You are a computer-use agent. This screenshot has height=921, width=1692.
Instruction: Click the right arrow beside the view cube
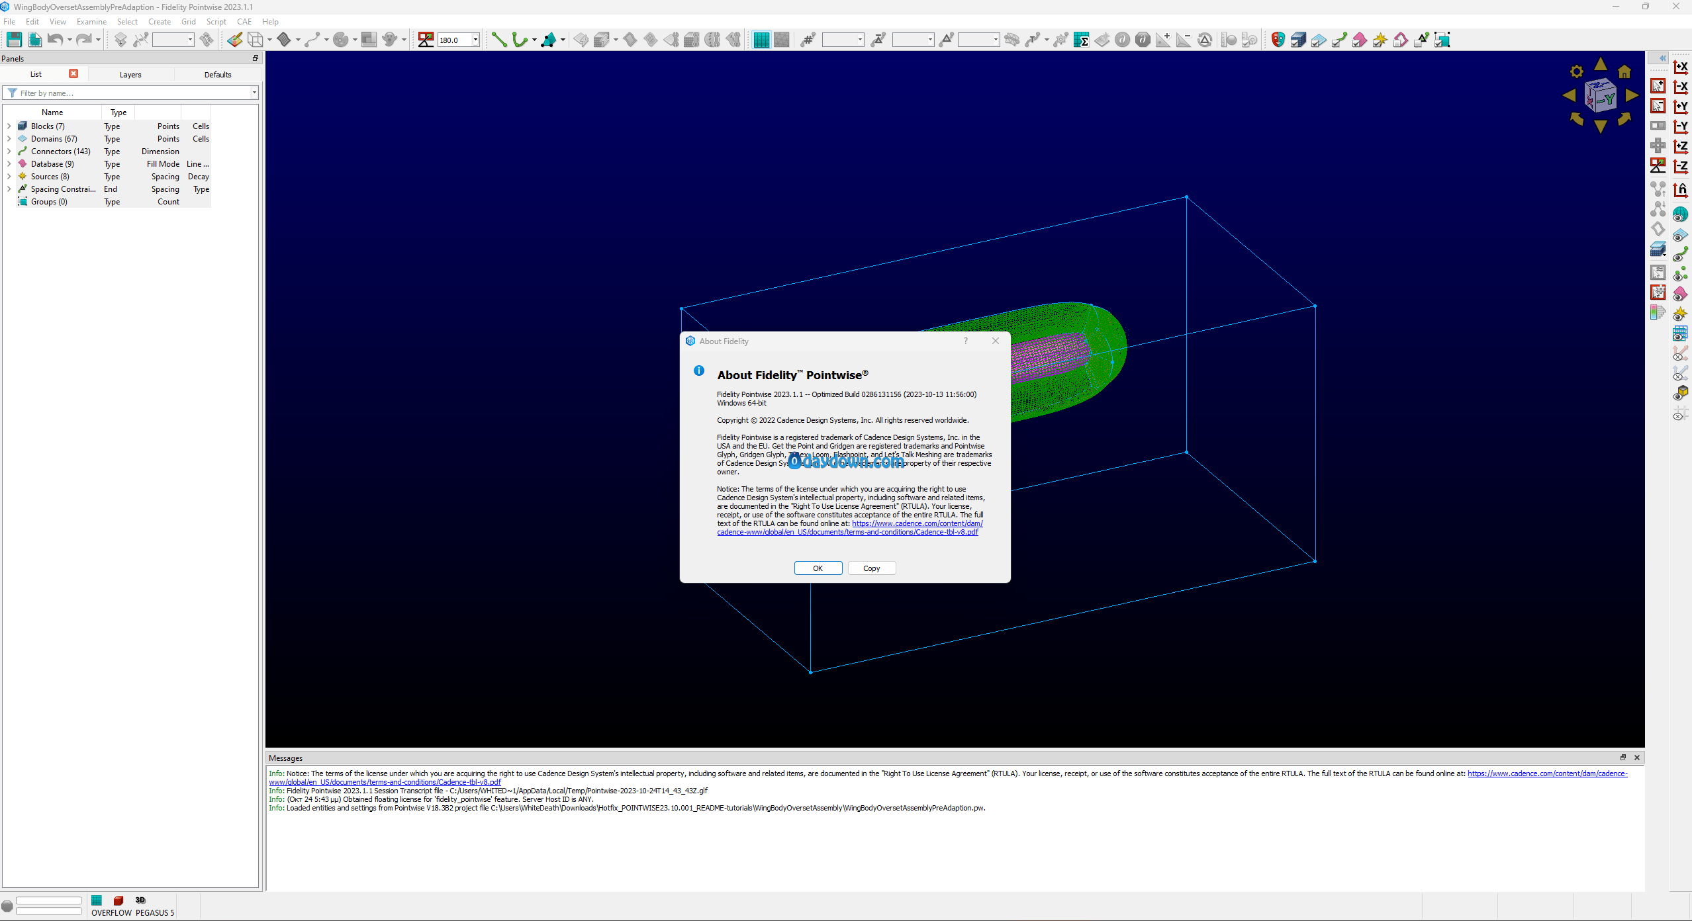(x=1632, y=96)
